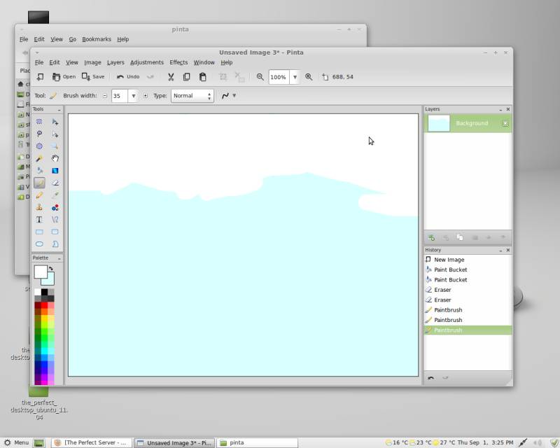The image size is (560, 448).
Task: Select the Eraser tool in the toolbox
Action: [55, 183]
